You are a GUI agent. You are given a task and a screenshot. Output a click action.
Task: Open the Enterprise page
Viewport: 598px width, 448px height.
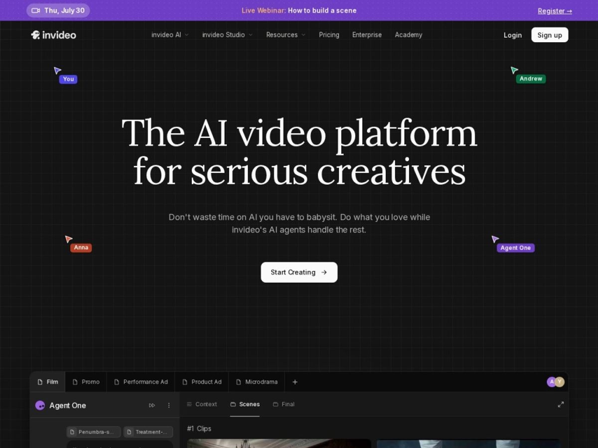[x=367, y=35]
